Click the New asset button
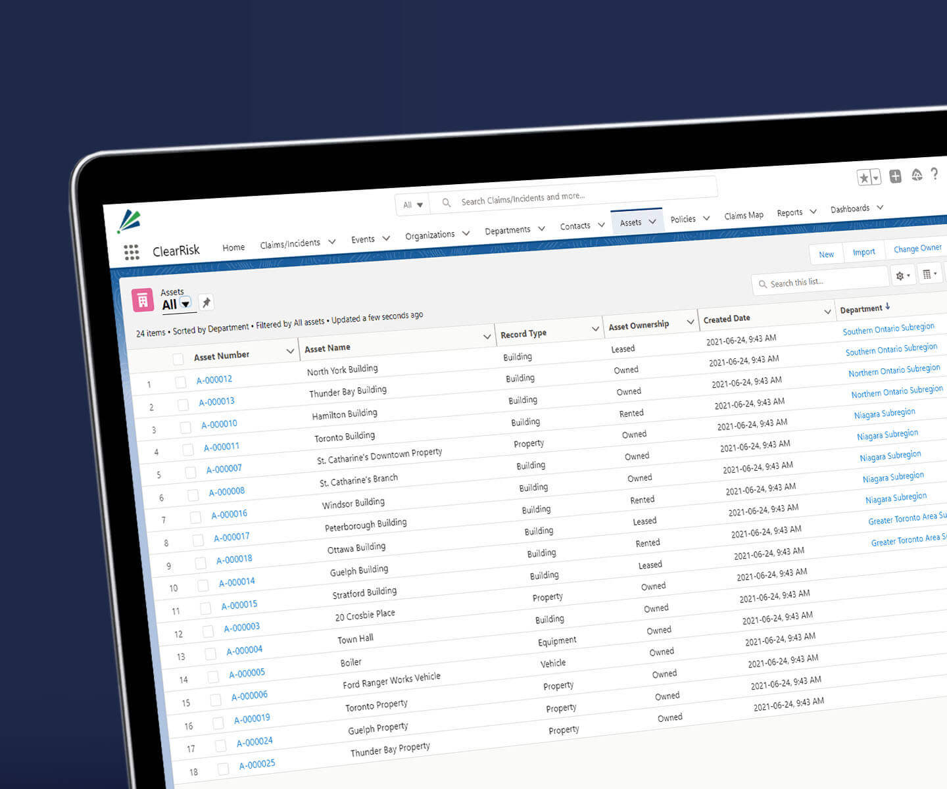 click(826, 254)
